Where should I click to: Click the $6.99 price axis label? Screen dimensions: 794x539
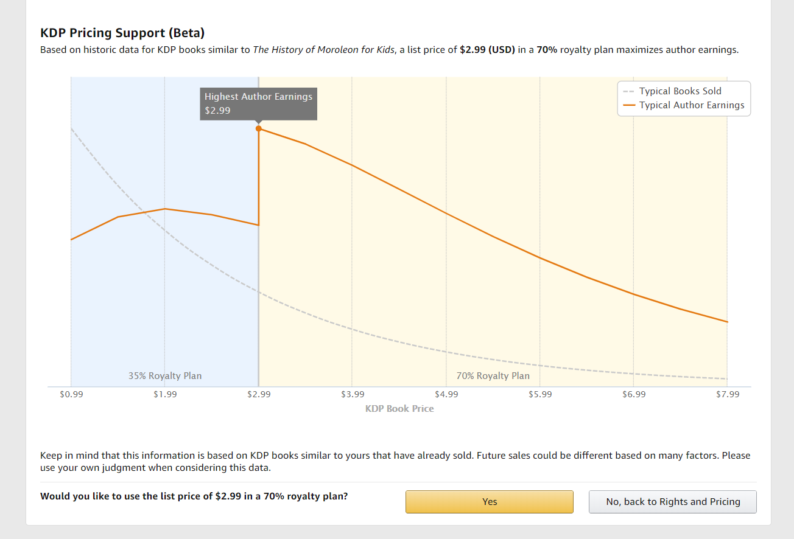[x=634, y=394]
